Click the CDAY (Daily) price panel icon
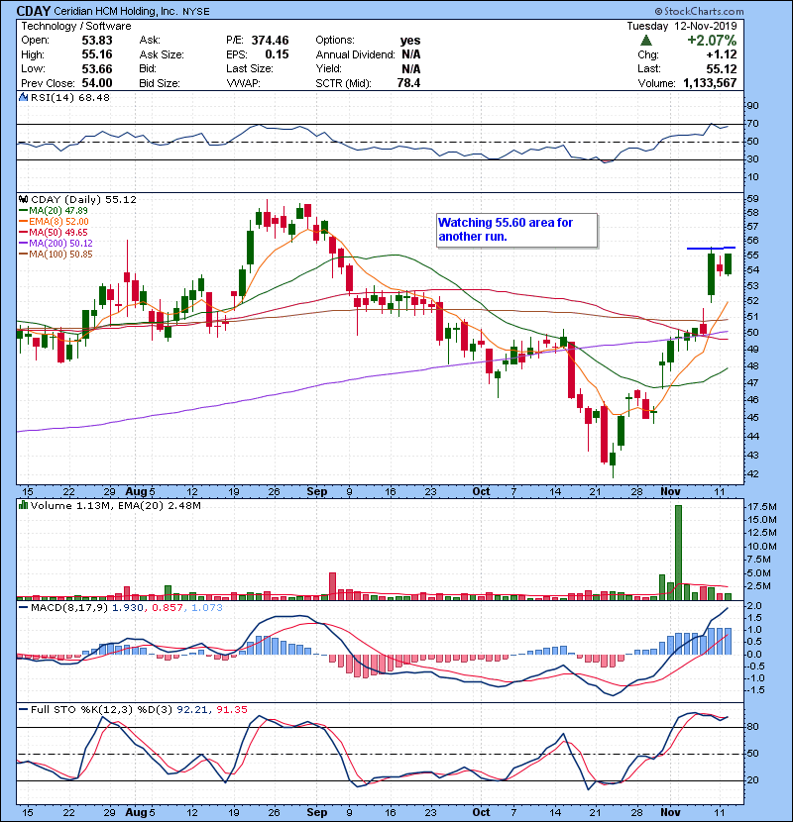The width and height of the screenshot is (793, 822). click(22, 199)
